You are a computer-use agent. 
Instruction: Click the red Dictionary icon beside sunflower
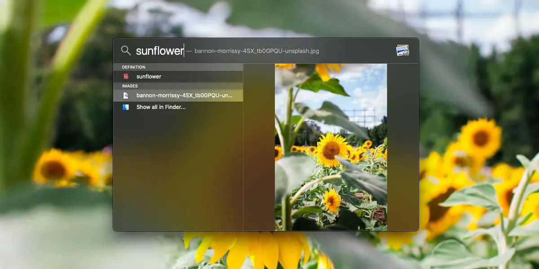[126, 77]
